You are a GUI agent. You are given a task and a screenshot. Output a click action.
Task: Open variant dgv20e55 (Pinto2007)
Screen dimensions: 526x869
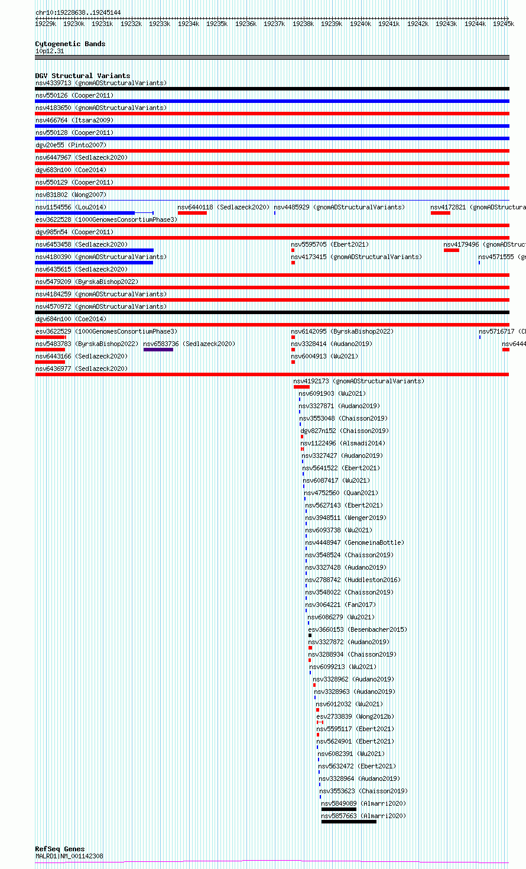(71, 145)
